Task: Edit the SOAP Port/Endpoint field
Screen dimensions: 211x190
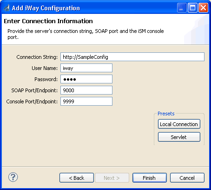Action: pos(86,90)
